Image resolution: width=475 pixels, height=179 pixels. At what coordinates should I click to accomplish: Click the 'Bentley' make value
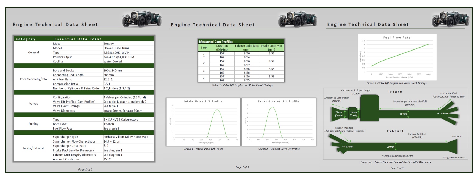109,44
